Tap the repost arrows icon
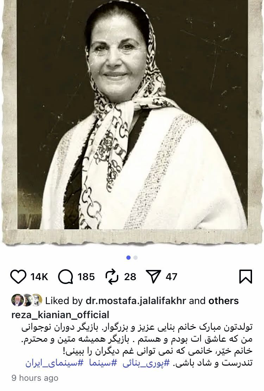 [112, 277]
